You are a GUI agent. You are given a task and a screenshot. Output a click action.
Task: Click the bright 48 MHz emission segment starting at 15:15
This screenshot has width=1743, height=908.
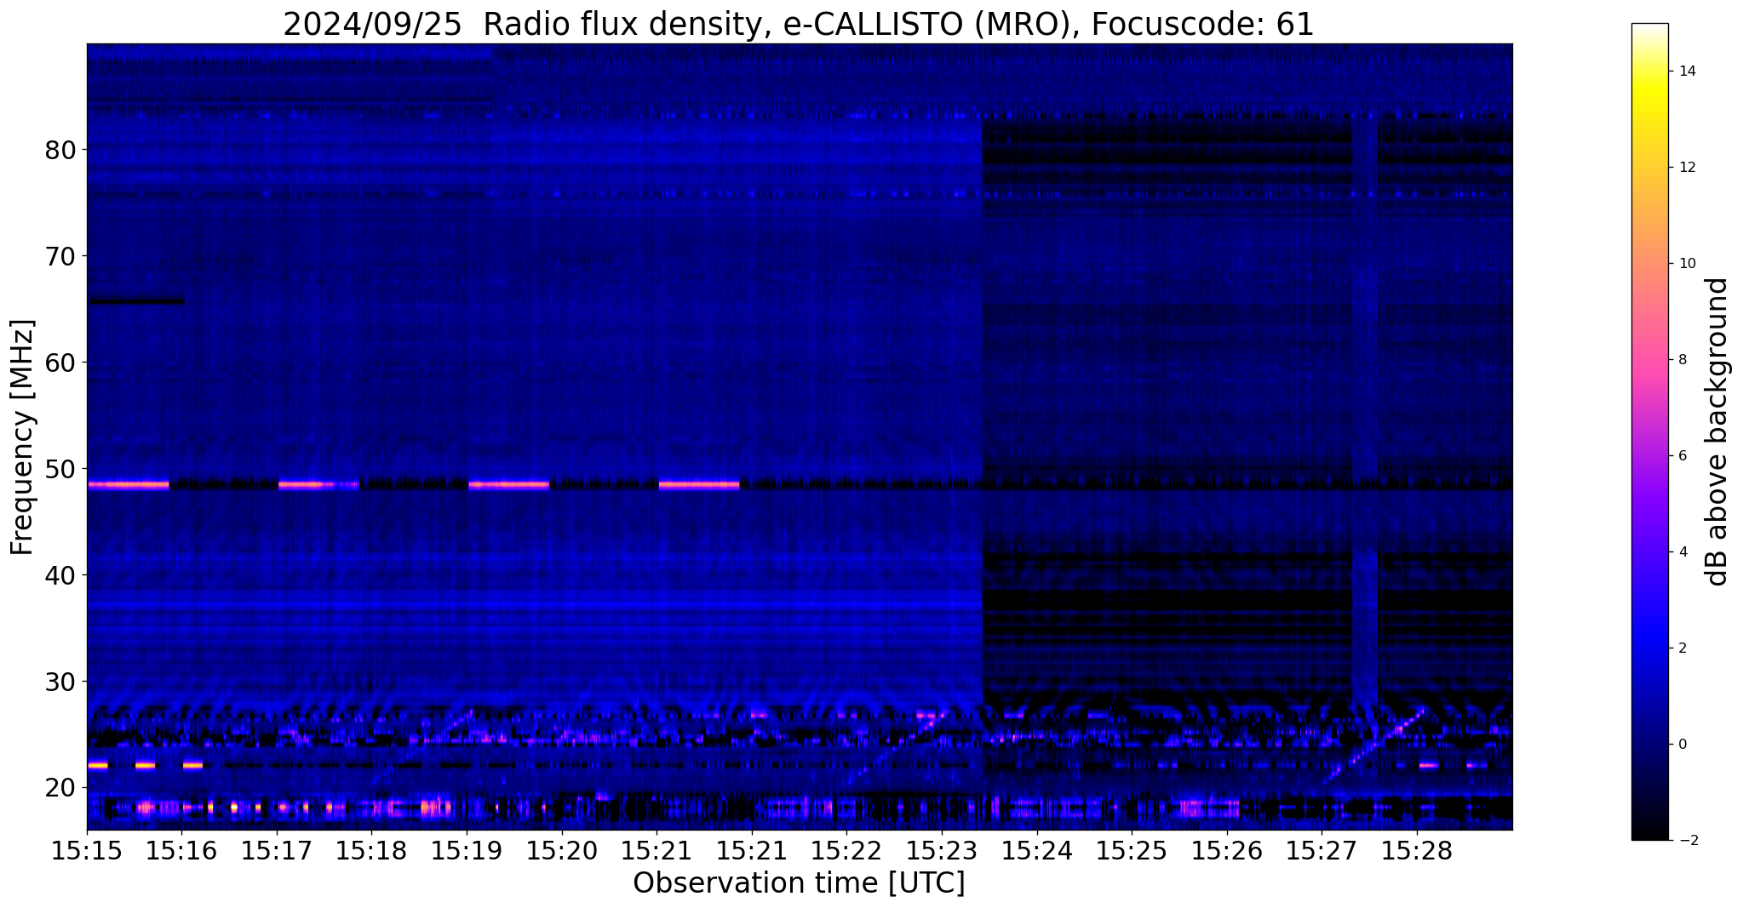pos(129,485)
